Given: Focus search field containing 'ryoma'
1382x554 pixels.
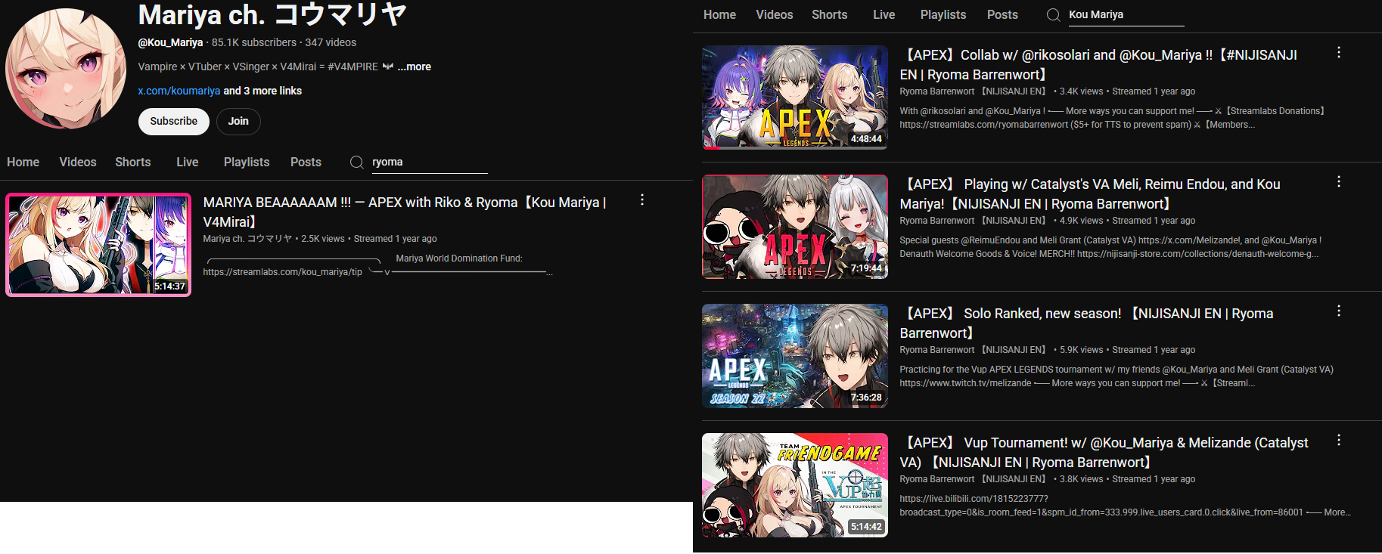Looking at the screenshot, I should click(x=430, y=162).
